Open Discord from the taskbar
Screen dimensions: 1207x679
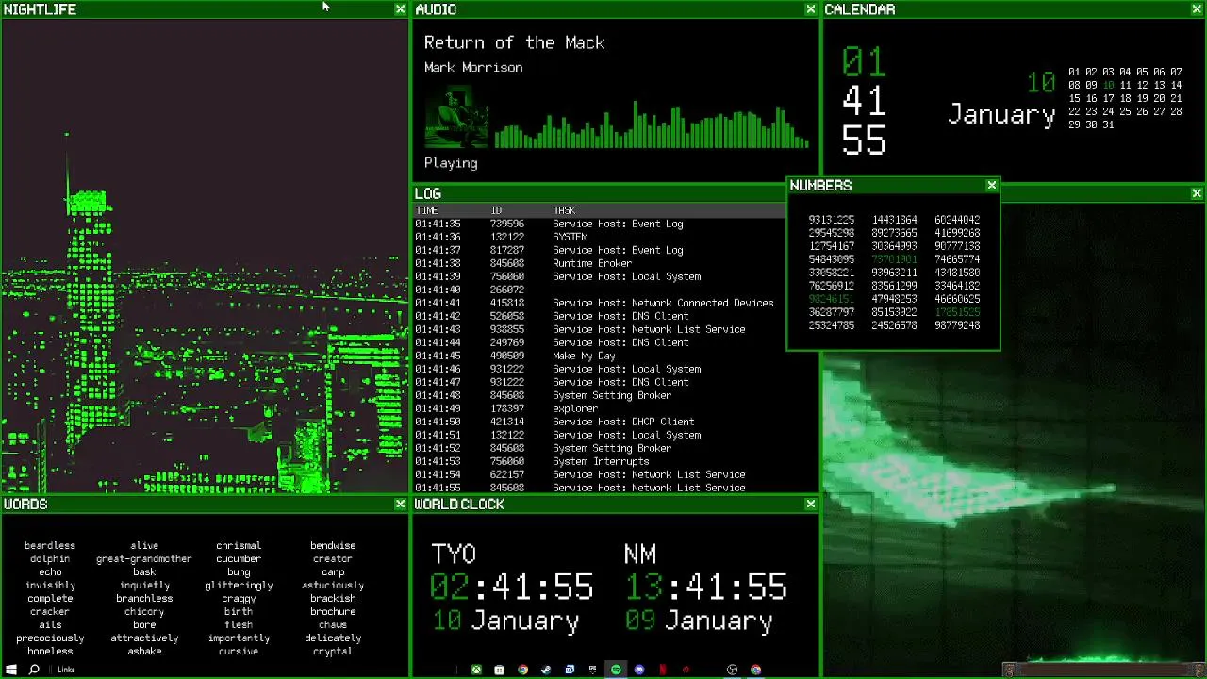tap(639, 670)
